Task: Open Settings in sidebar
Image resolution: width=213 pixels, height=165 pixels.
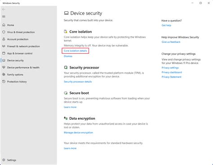Action: point(12,160)
